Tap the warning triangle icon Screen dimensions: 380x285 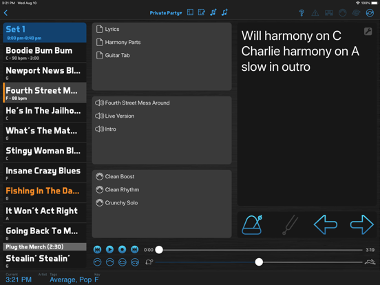tap(315, 13)
